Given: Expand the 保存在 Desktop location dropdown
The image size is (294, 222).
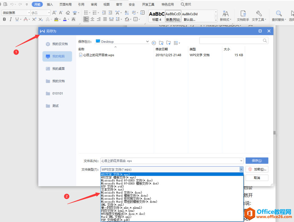Looking at the screenshot, I should [x=147, y=41].
